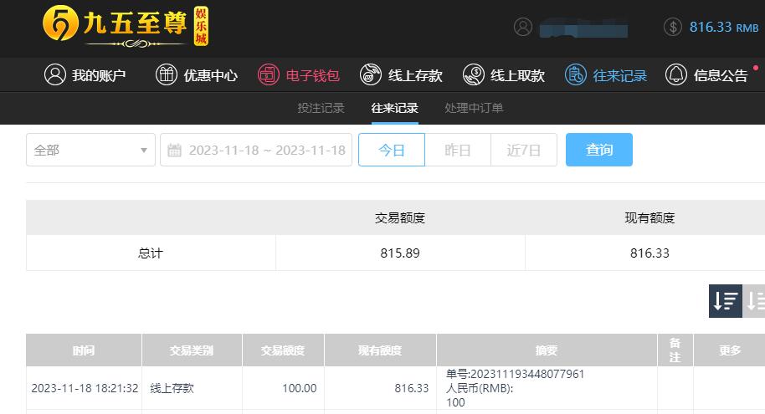Viewport: 765px width, 414px height.
Task: Switch to 处理中订单 tab
Action: tap(474, 108)
